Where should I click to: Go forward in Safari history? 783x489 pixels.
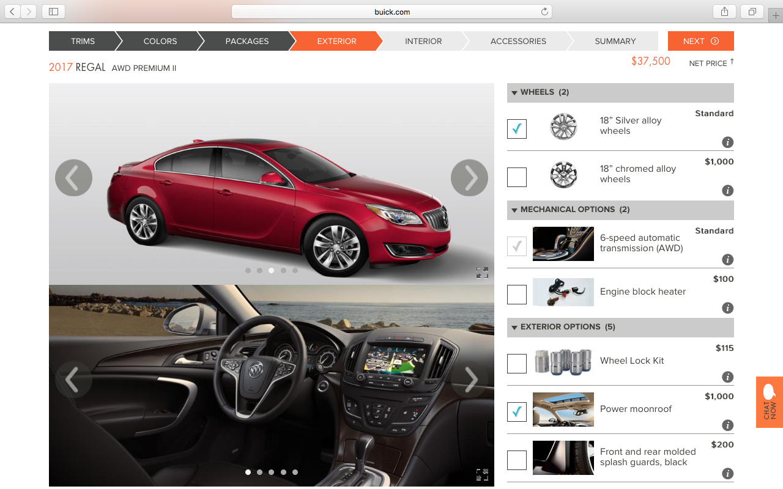[x=29, y=11]
